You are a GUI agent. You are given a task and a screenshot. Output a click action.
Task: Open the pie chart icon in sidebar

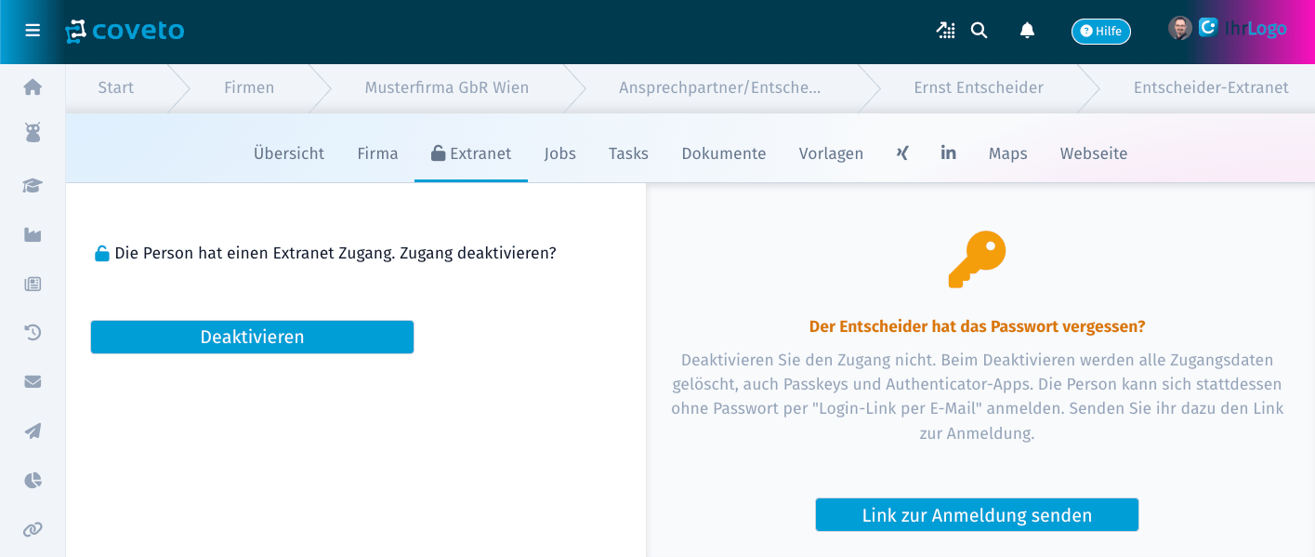(x=33, y=480)
